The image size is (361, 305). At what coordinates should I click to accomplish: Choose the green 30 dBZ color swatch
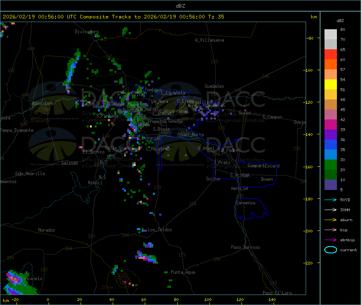331,164
